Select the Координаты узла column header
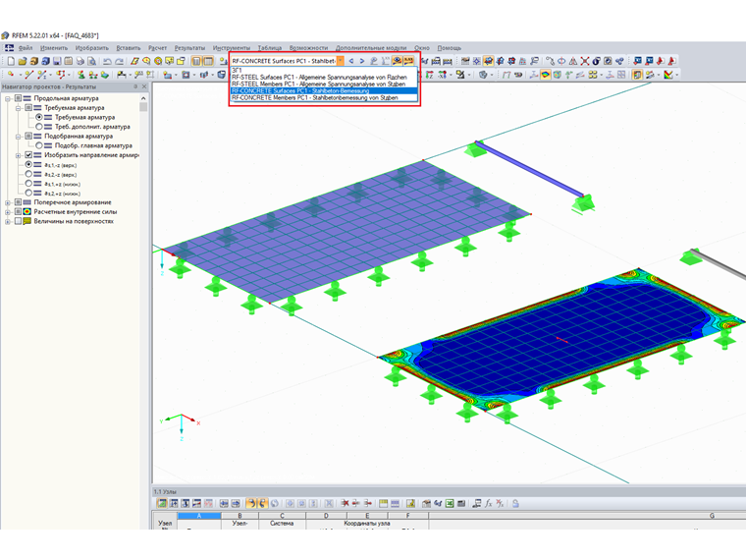 click(x=367, y=524)
